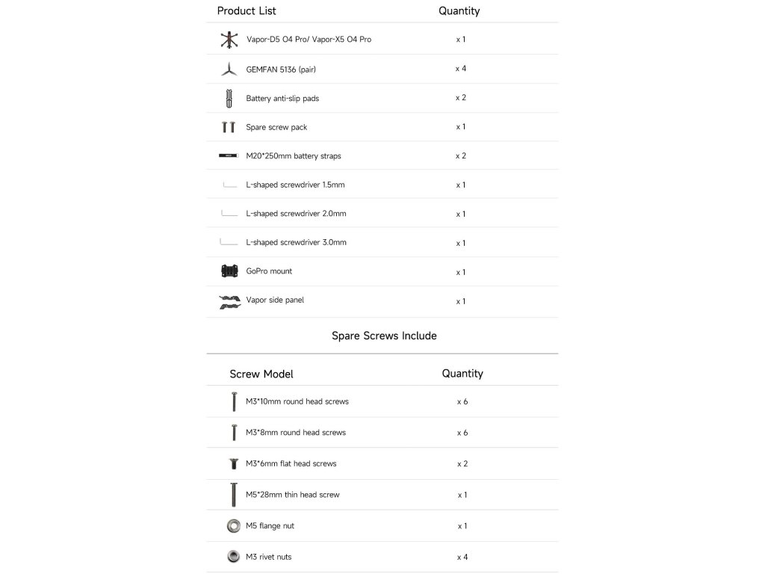Screen dimensions: 765x574
Task: Click the M20*250mm battery strap image
Action: (228, 156)
